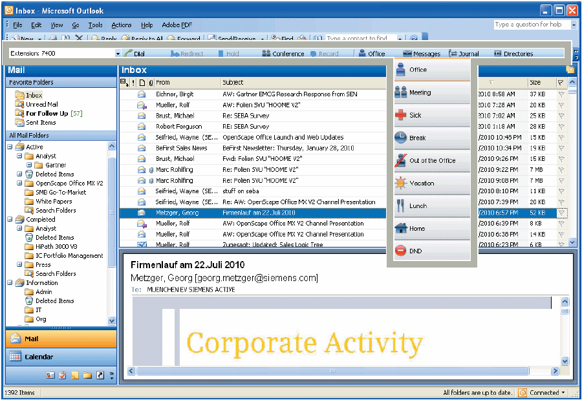The height and width of the screenshot is (400, 582).
Task: Open the Messages envelope icon
Action: pyautogui.click(x=407, y=54)
